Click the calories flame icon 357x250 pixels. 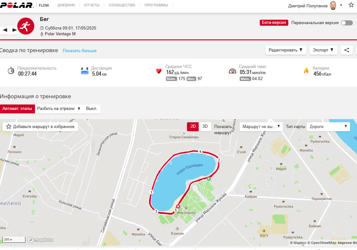pyautogui.click(x=306, y=71)
